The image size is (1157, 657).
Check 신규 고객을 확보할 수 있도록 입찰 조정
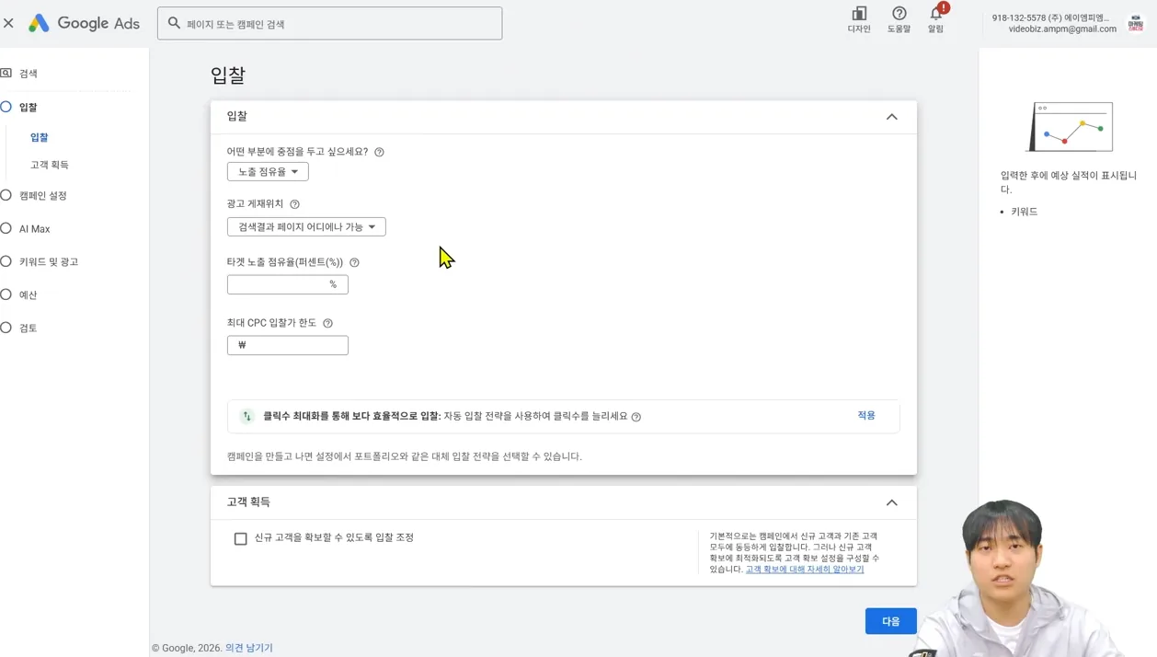click(240, 538)
